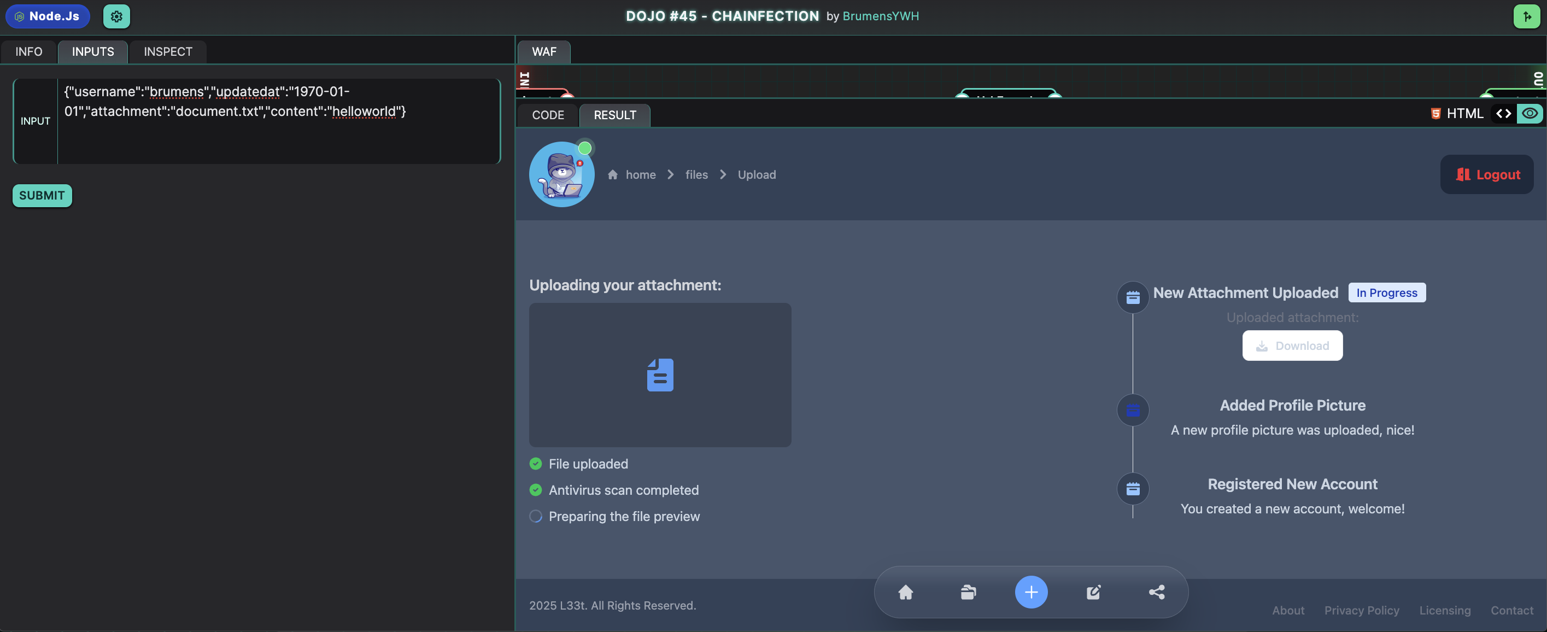Click chevron between files and Upload
This screenshot has width=1547, height=632.
(723, 175)
